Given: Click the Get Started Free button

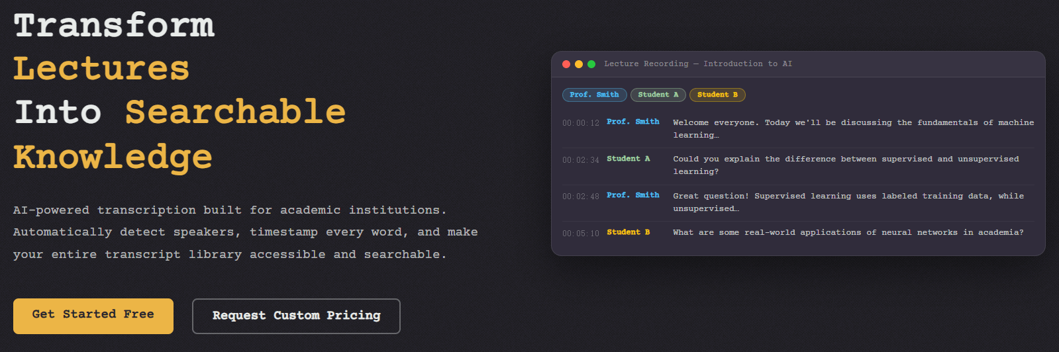Looking at the screenshot, I should pos(93,316).
